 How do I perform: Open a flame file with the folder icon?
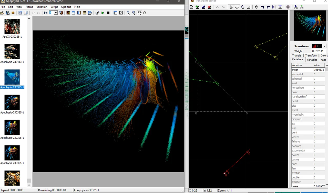click(x=2, y=13)
